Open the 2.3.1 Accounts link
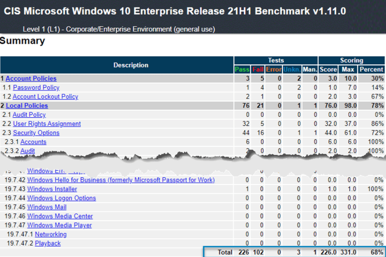The image size is (386, 257). (33, 142)
